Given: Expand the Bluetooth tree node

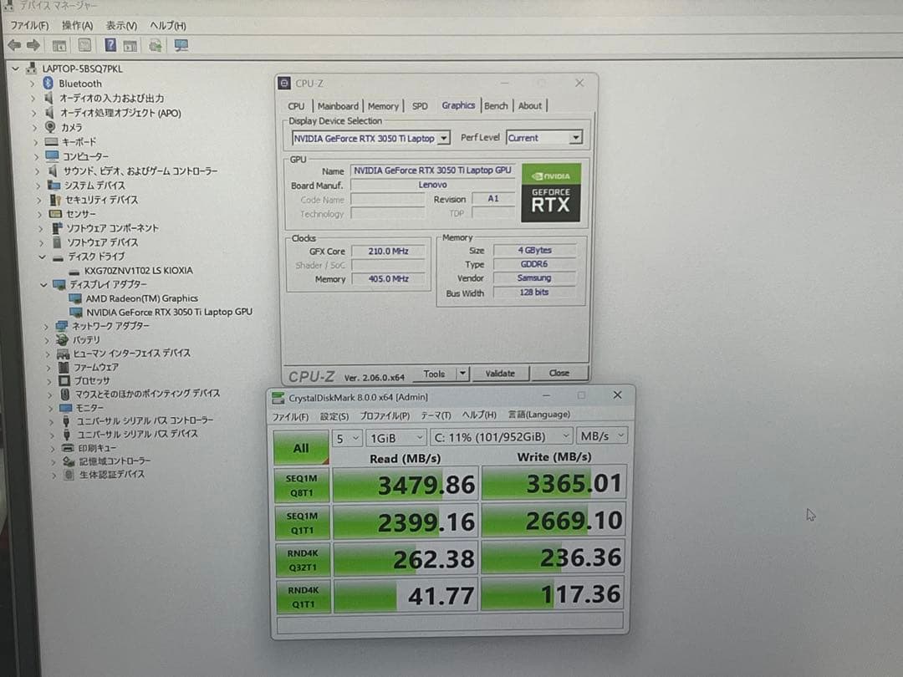Looking at the screenshot, I should click(33, 84).
